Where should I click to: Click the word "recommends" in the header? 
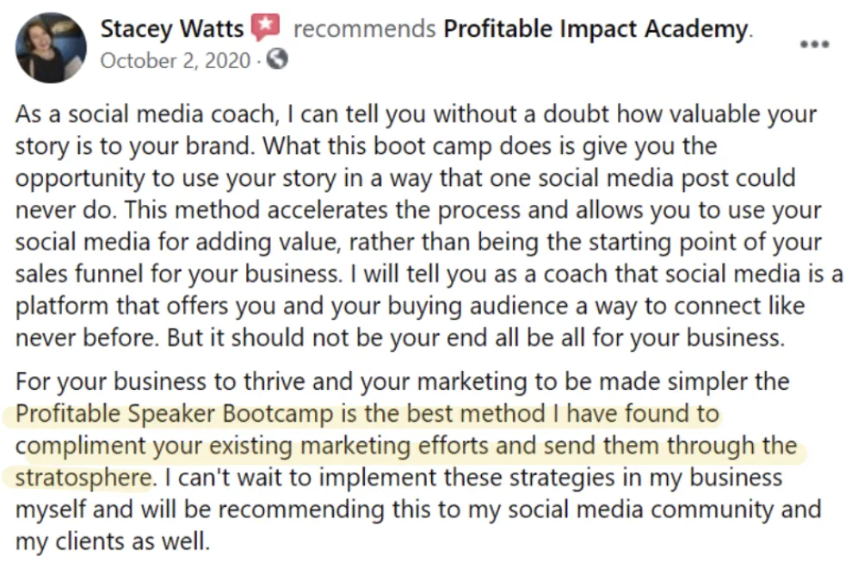click(364, 28)
